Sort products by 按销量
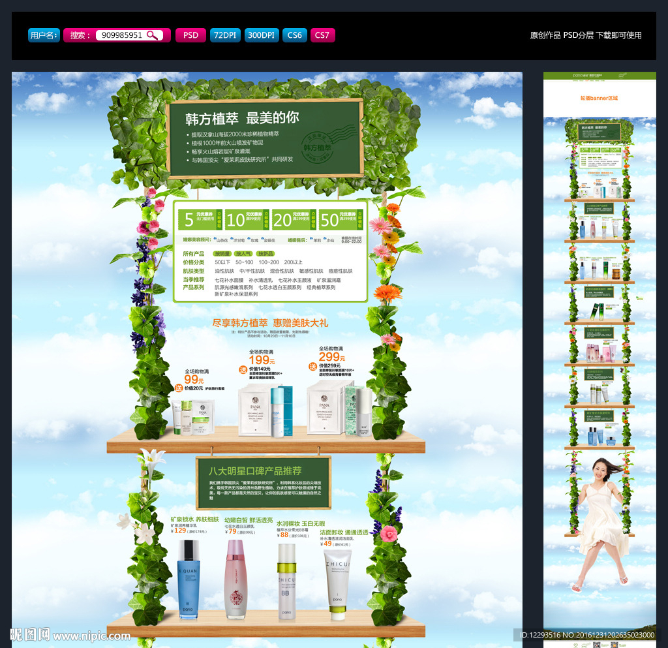668x648 pixels. (222, 253)
